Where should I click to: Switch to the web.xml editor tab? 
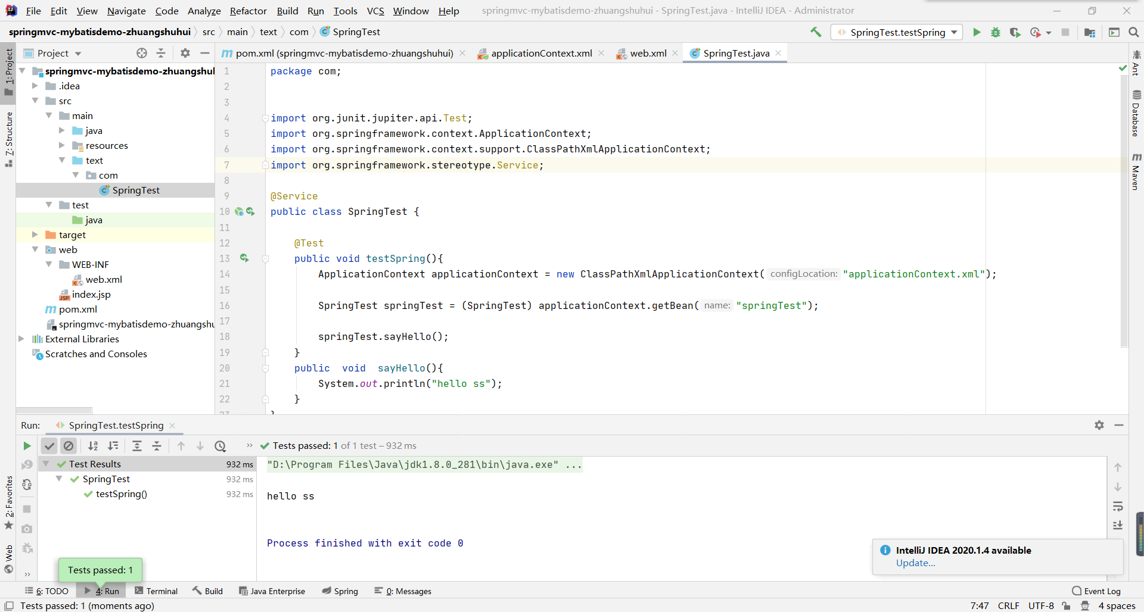tap(647, 53)
